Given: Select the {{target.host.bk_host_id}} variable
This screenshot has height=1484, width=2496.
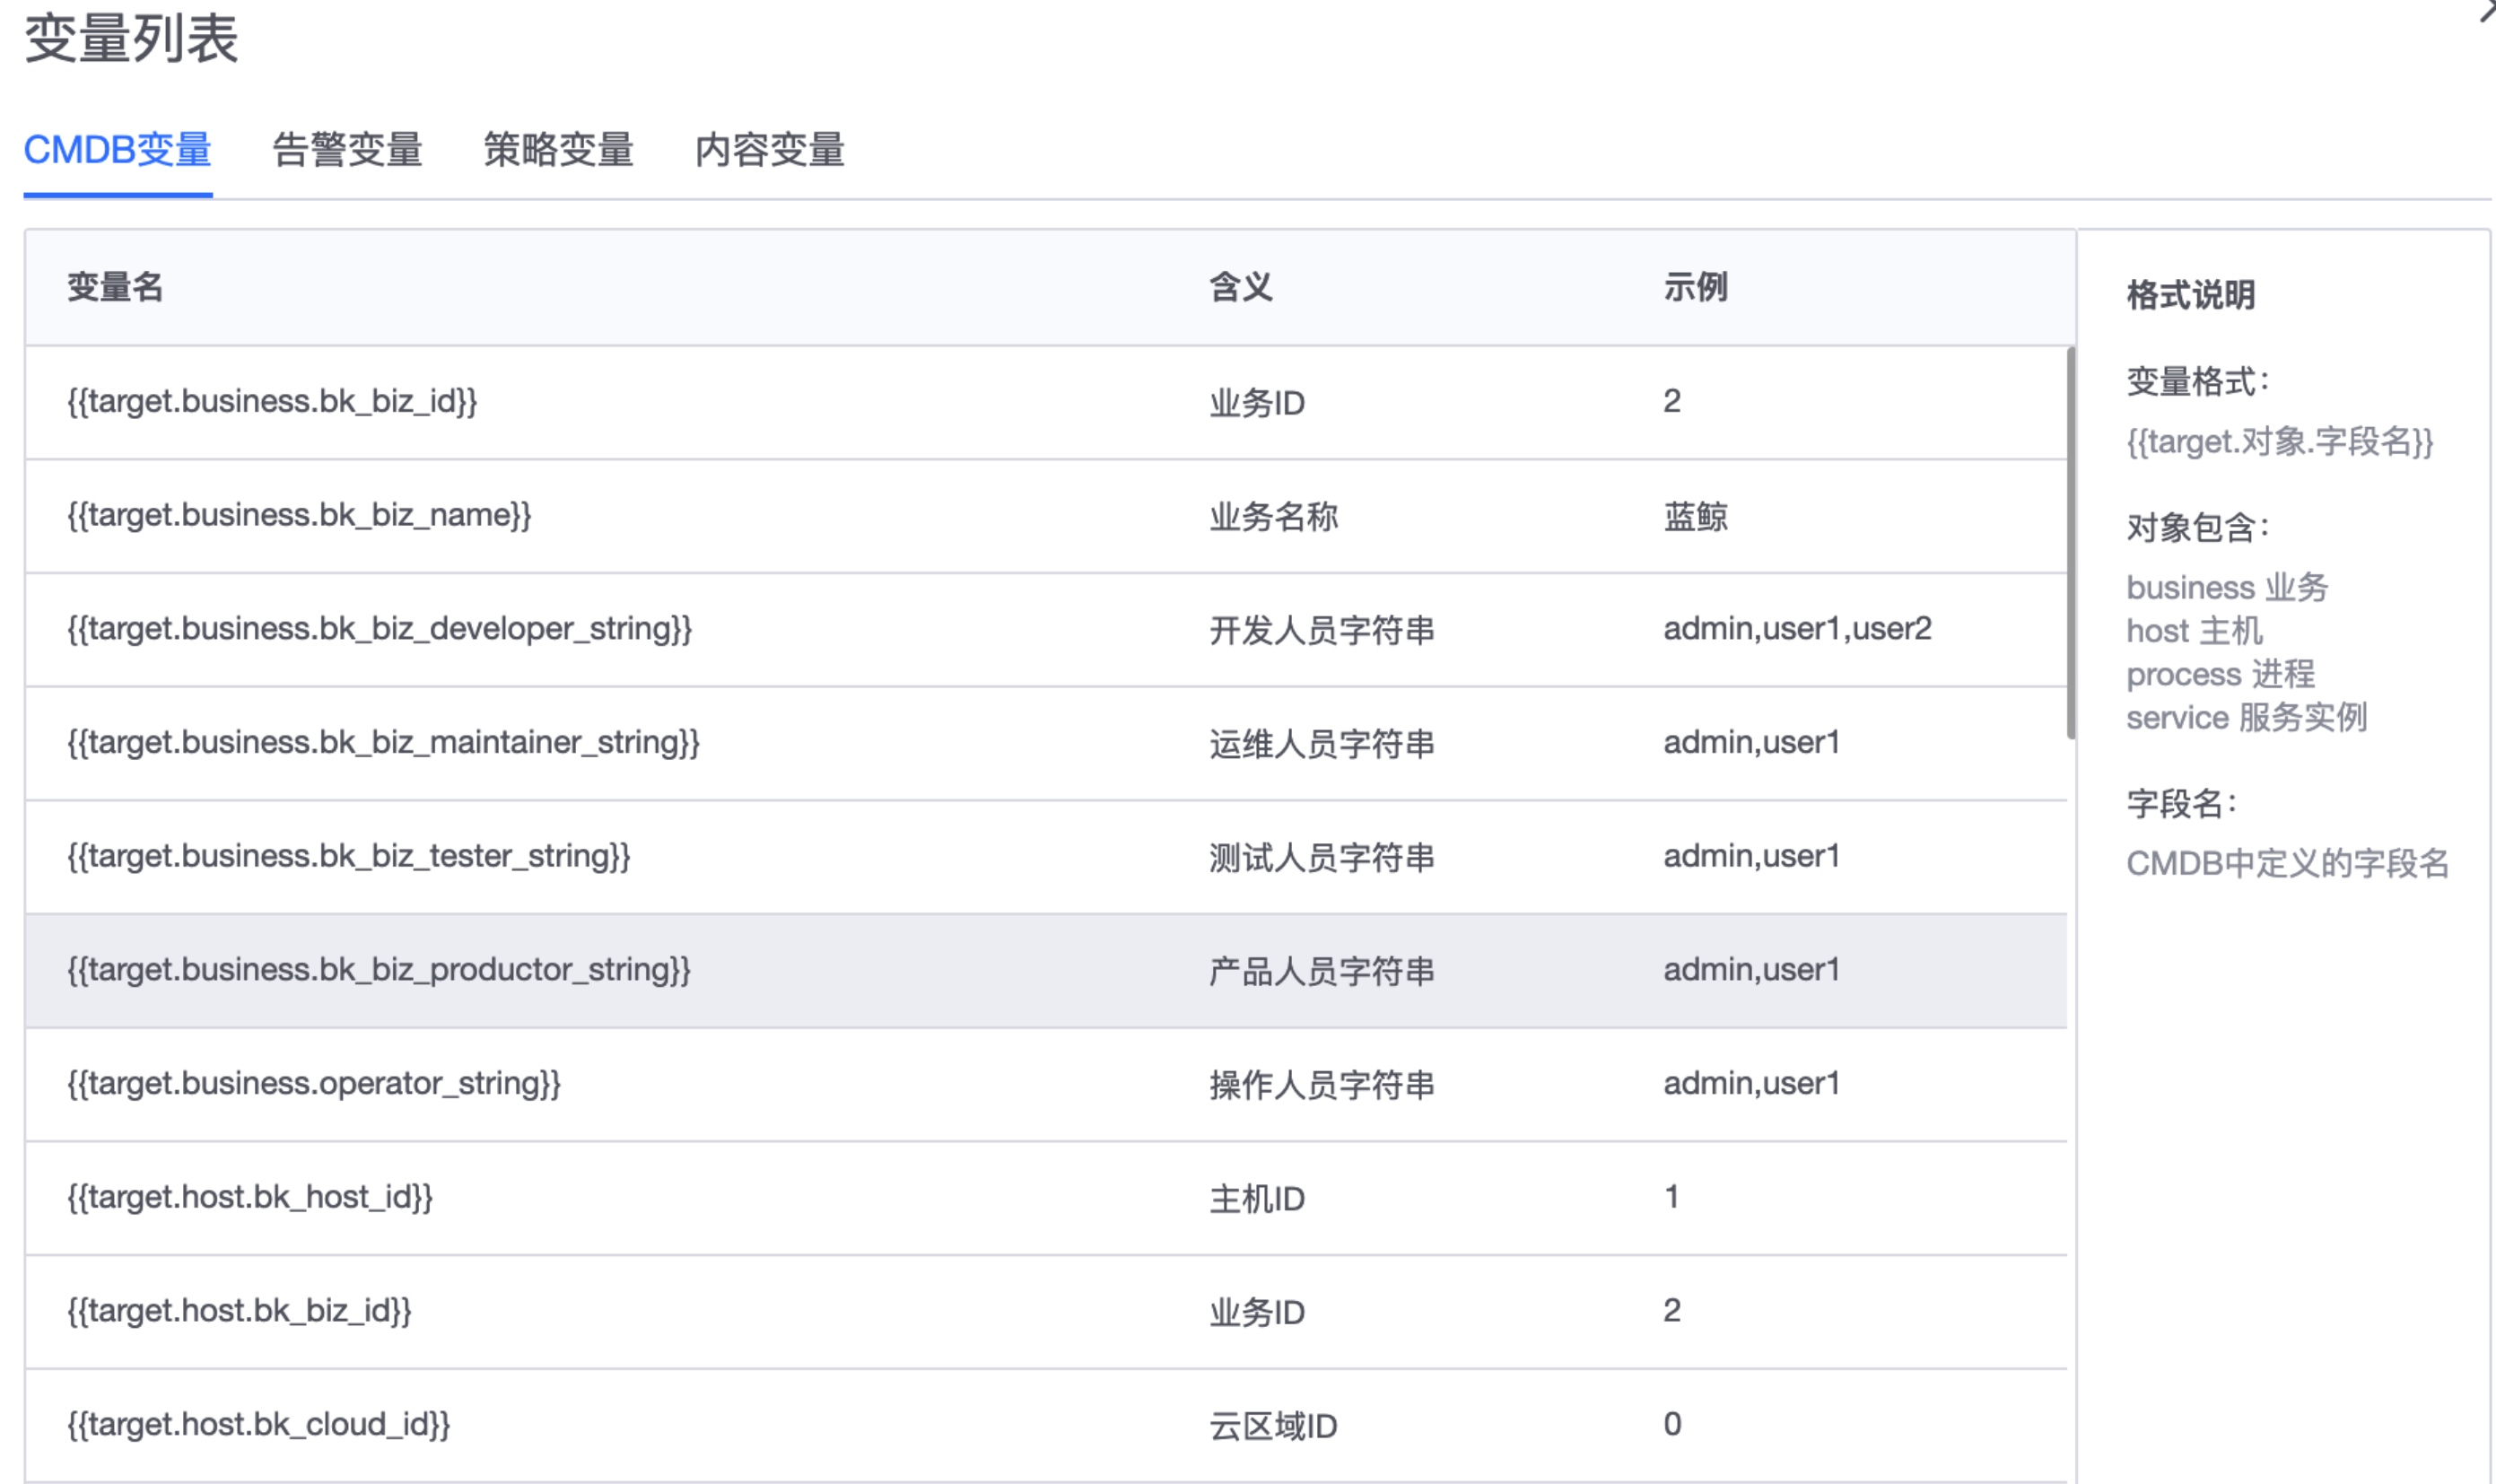Looking at the screenshot, I should click(250, 1198).
